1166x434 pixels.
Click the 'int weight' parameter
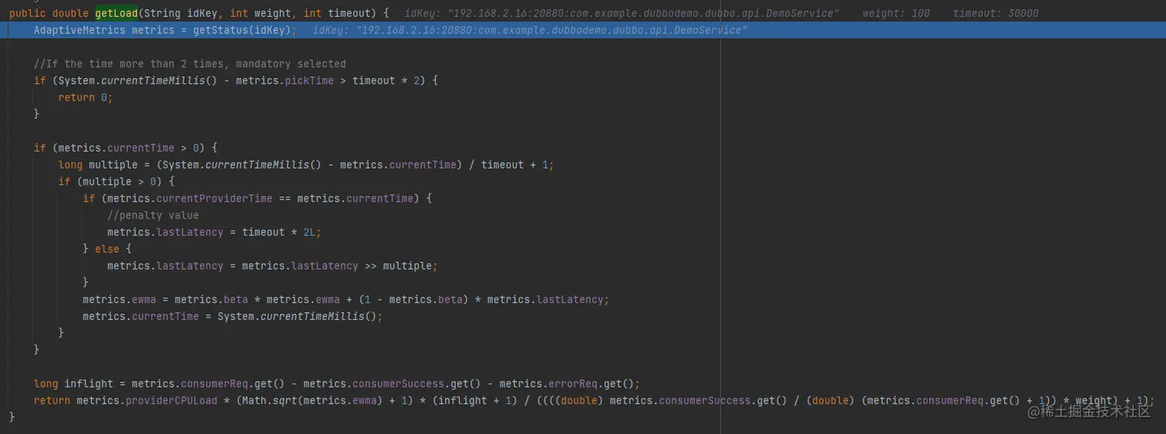coord(263,13)
